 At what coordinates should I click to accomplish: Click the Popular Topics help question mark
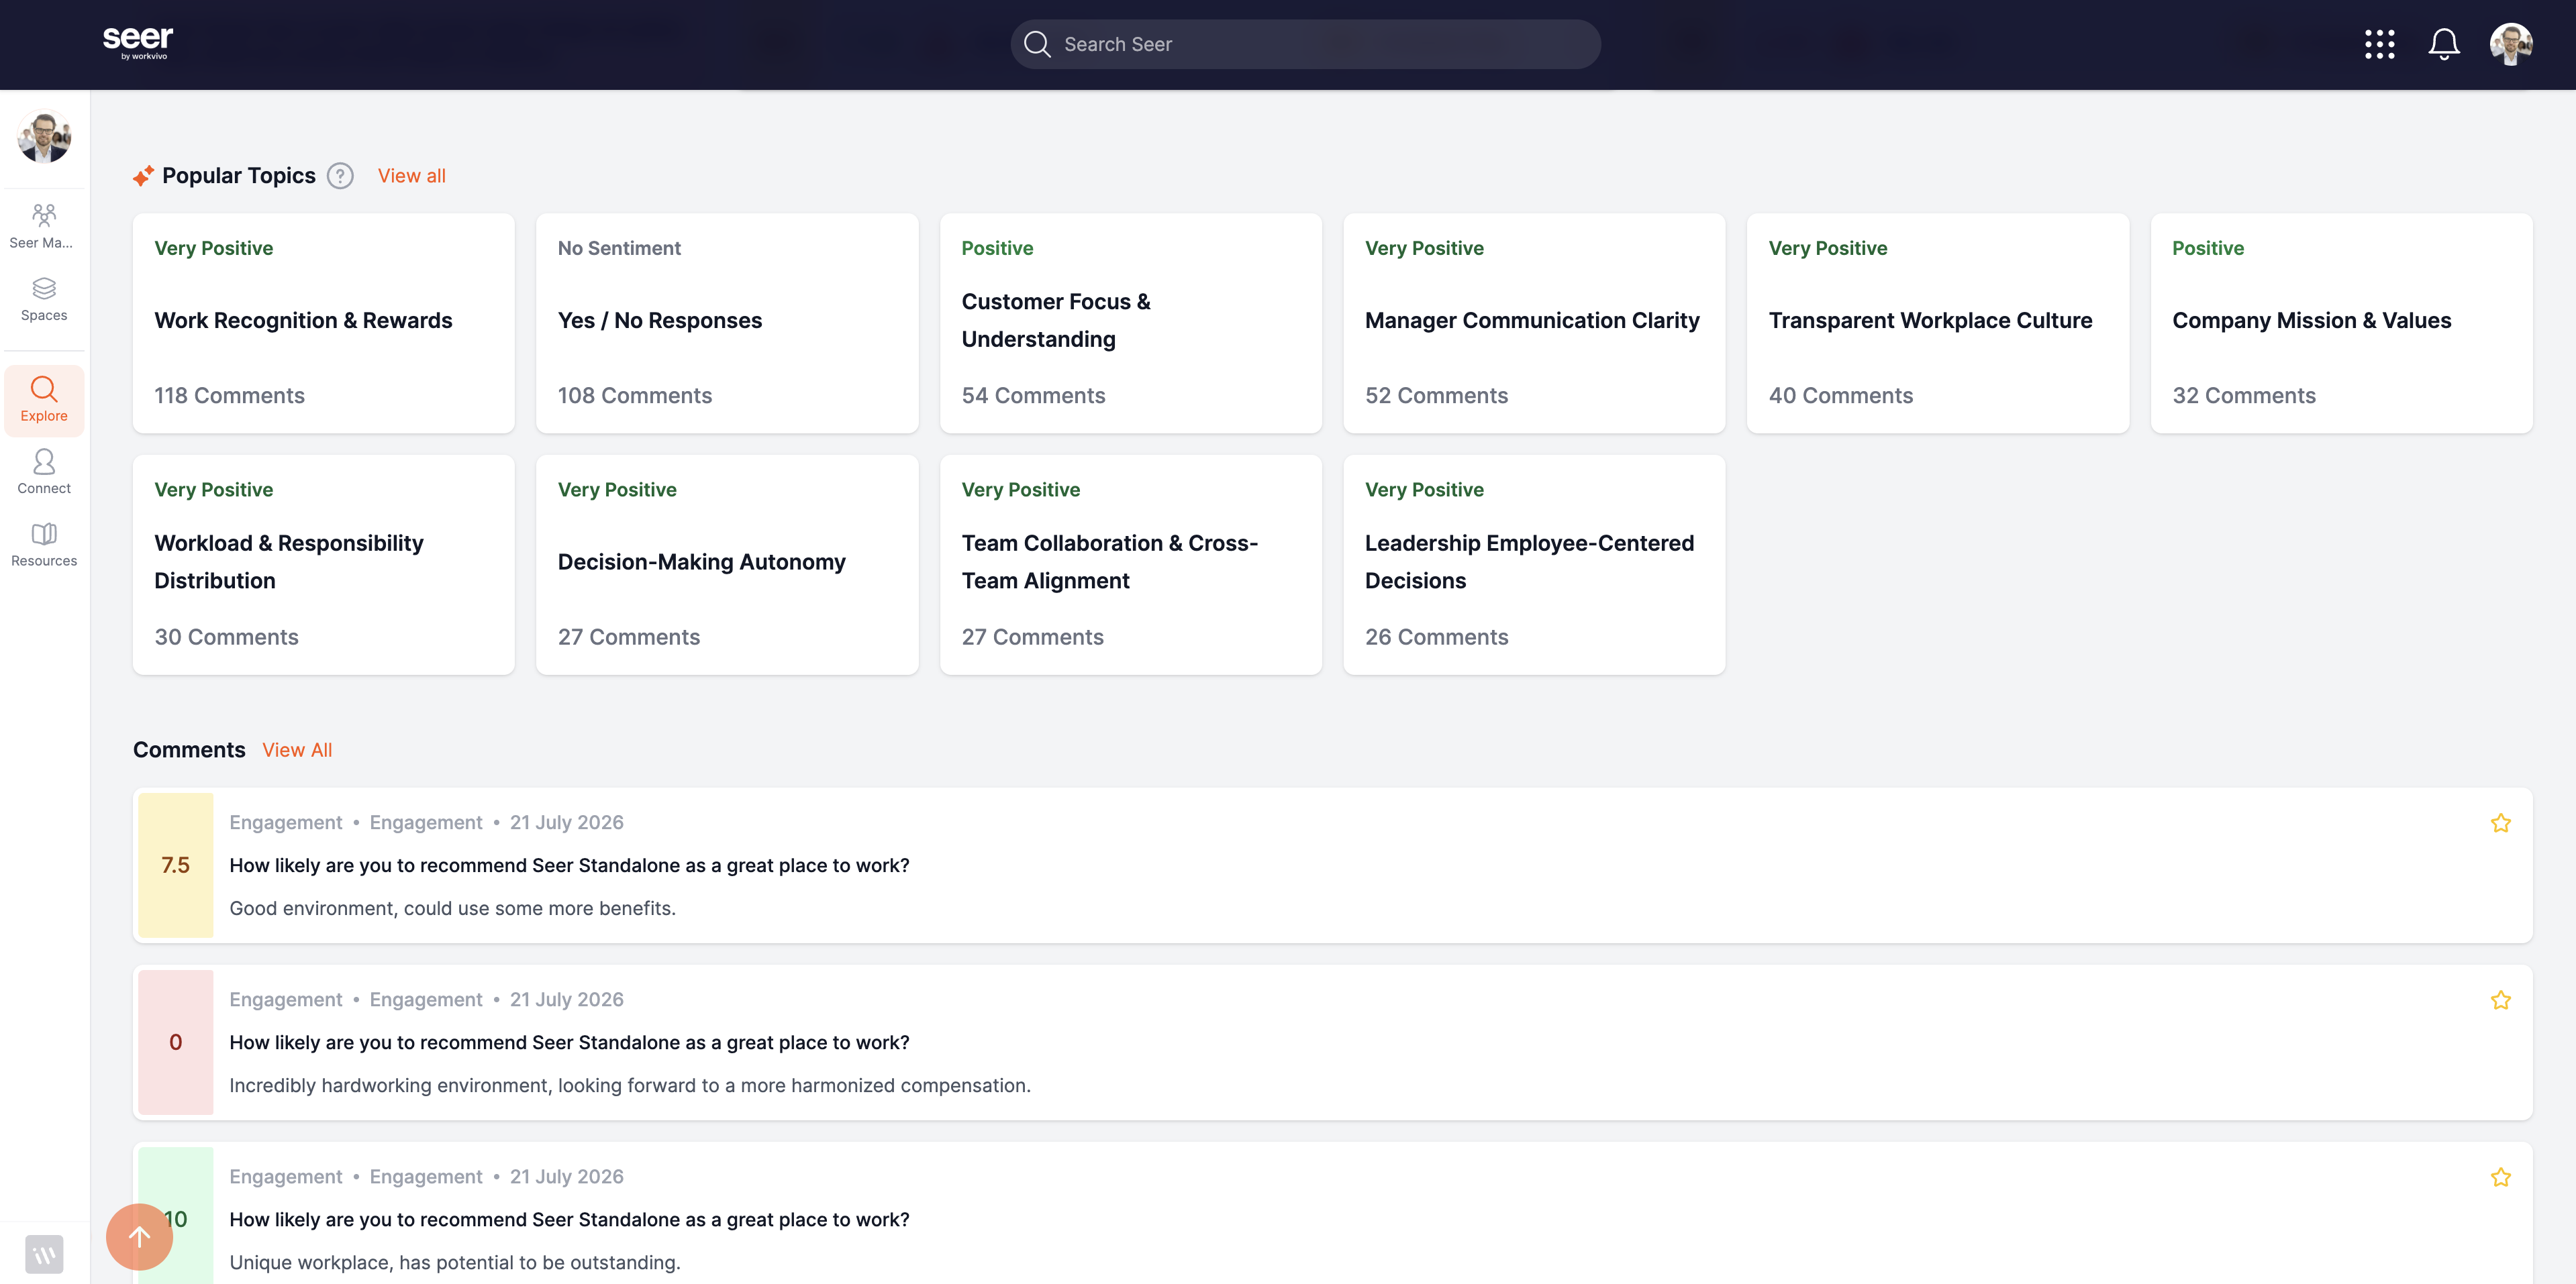pyautogui.click(x=340, y=176)
